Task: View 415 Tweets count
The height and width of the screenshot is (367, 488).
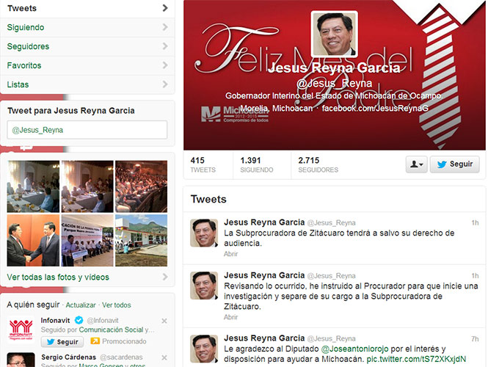Action: coord(203,164)
